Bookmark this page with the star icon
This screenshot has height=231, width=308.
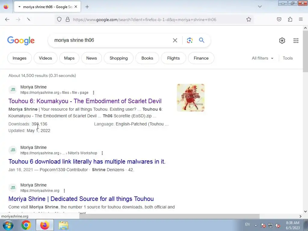coord(249,20)
